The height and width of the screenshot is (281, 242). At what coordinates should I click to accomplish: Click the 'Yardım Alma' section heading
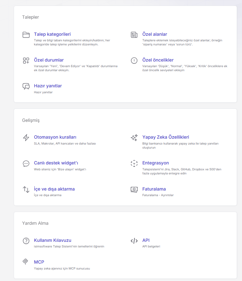tap(35, 223)
